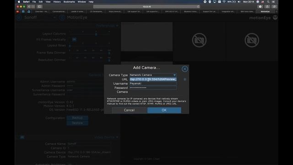Click the Wi-Fi status icon in menu bar
The image size is (293, 165).
(224, 2)
